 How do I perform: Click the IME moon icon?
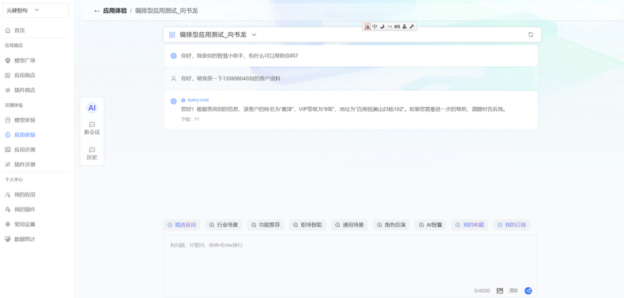coord(382,27)
